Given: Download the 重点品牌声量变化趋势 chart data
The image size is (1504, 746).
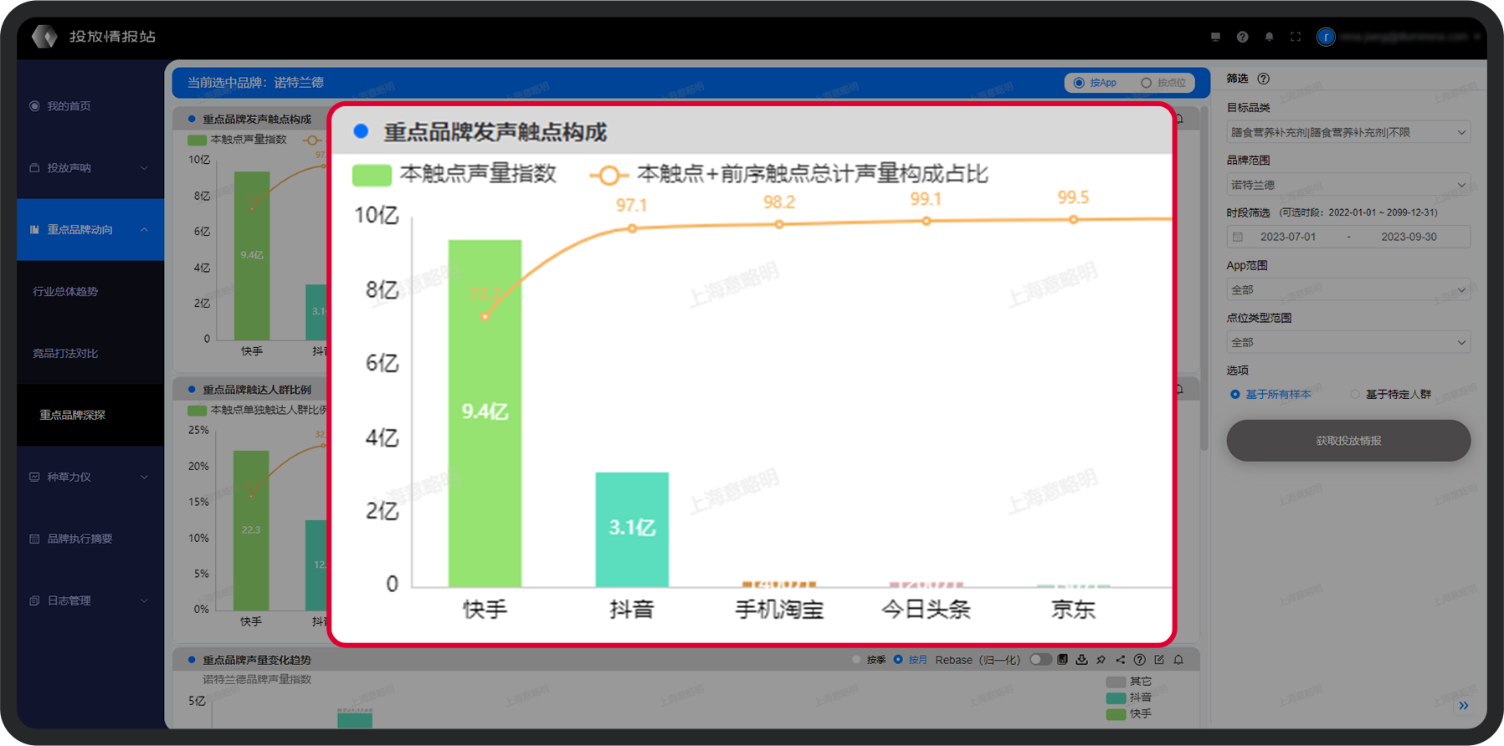Looking at the screenshot, I should click(x=1081, y=659).
